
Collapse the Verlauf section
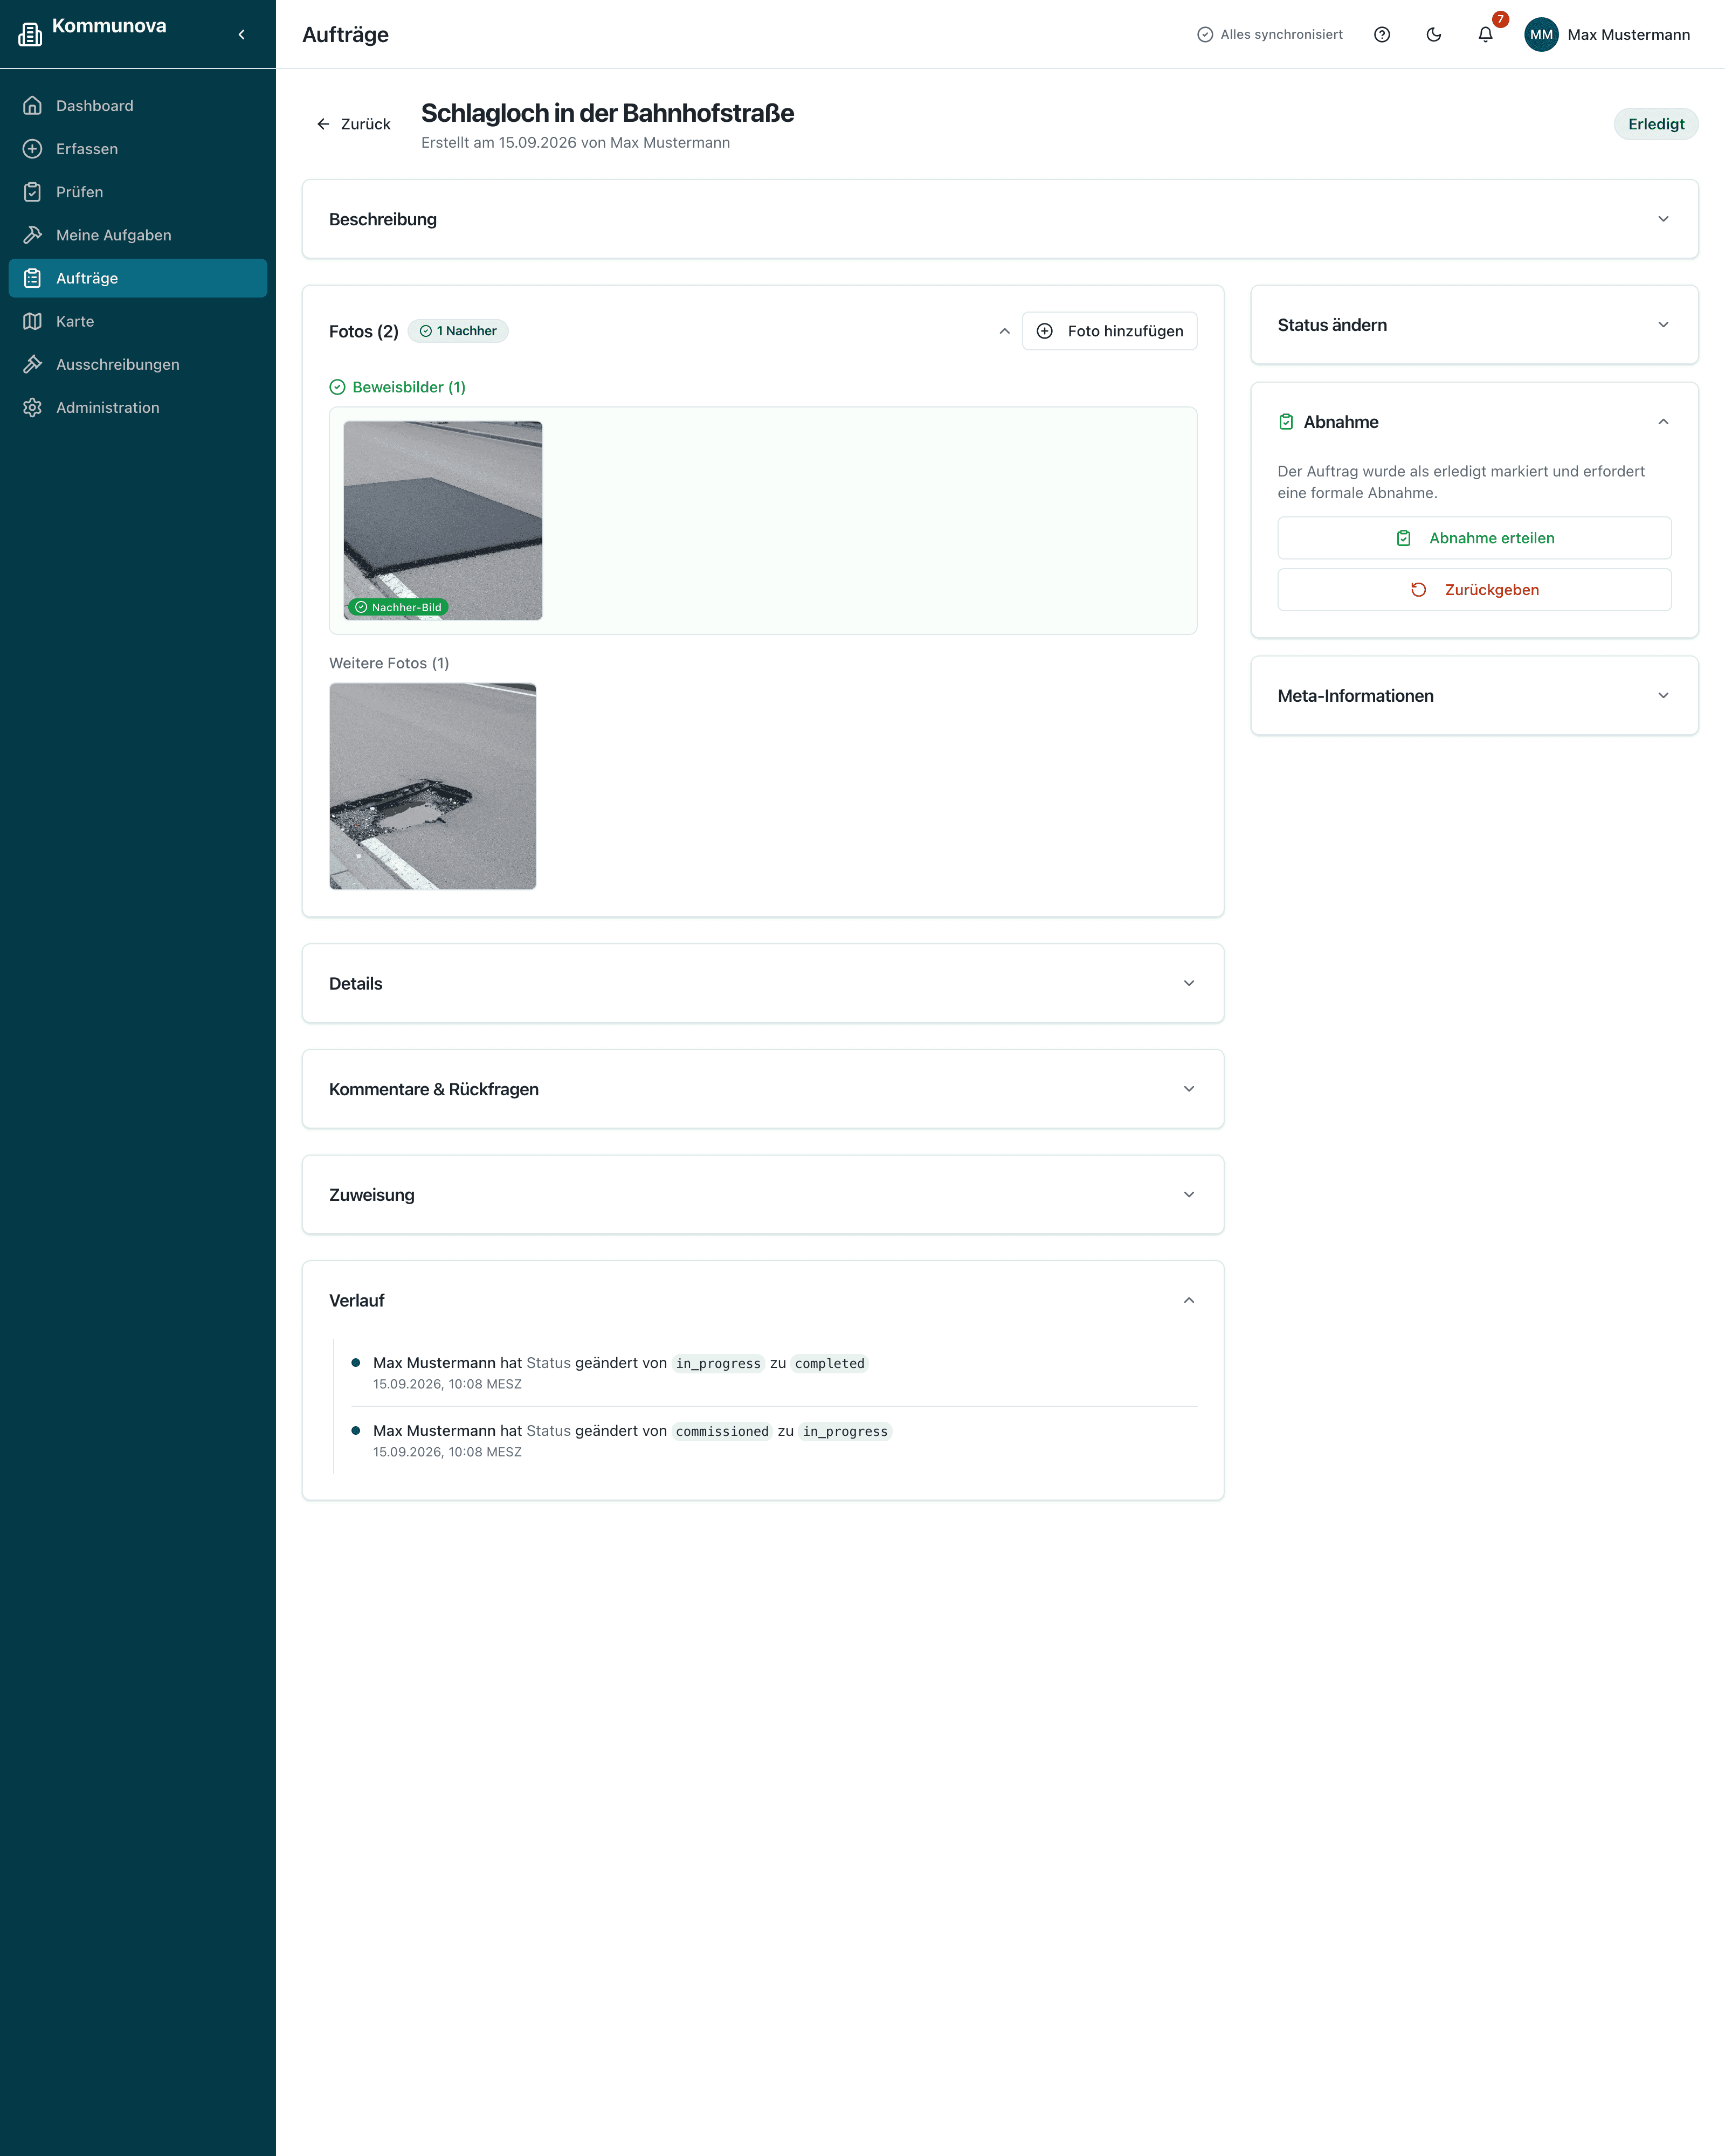(x=1189, y=1300)
